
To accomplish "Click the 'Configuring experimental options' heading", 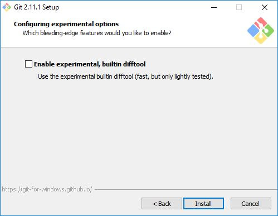I will (66, 24).
